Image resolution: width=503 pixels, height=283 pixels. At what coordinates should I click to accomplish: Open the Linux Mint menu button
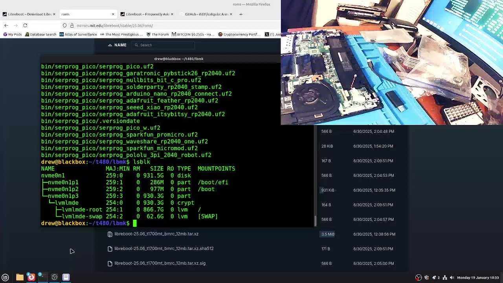pos(5,277)
